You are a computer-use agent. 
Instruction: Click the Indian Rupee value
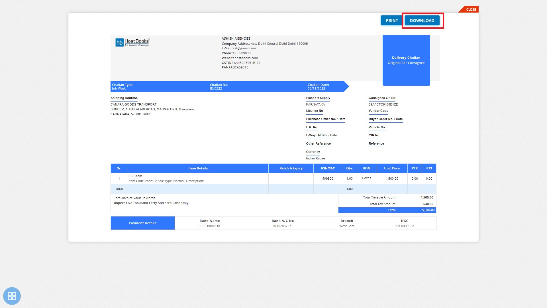[315, 158]
